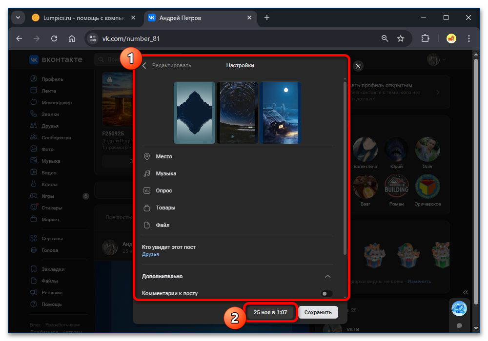Image resolution: width=488 pixels, height=341 pixels.
Task: Go to browser home page
Action: coord(72,38)
